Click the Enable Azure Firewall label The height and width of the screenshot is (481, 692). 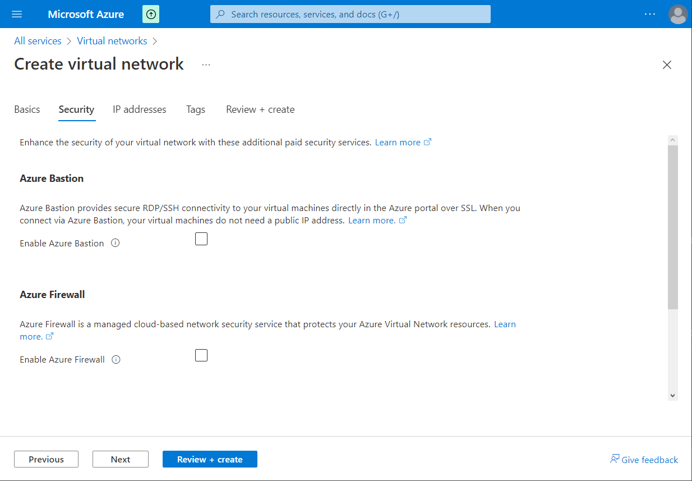click(x=62, y=359)
